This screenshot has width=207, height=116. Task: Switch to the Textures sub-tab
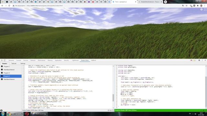(14, 63)
